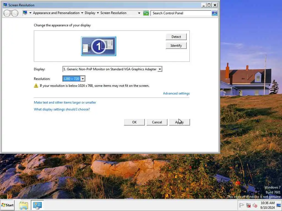
Task: Close the Screen Resolution window
Action: pyautogui.click(x=215, y=5)
